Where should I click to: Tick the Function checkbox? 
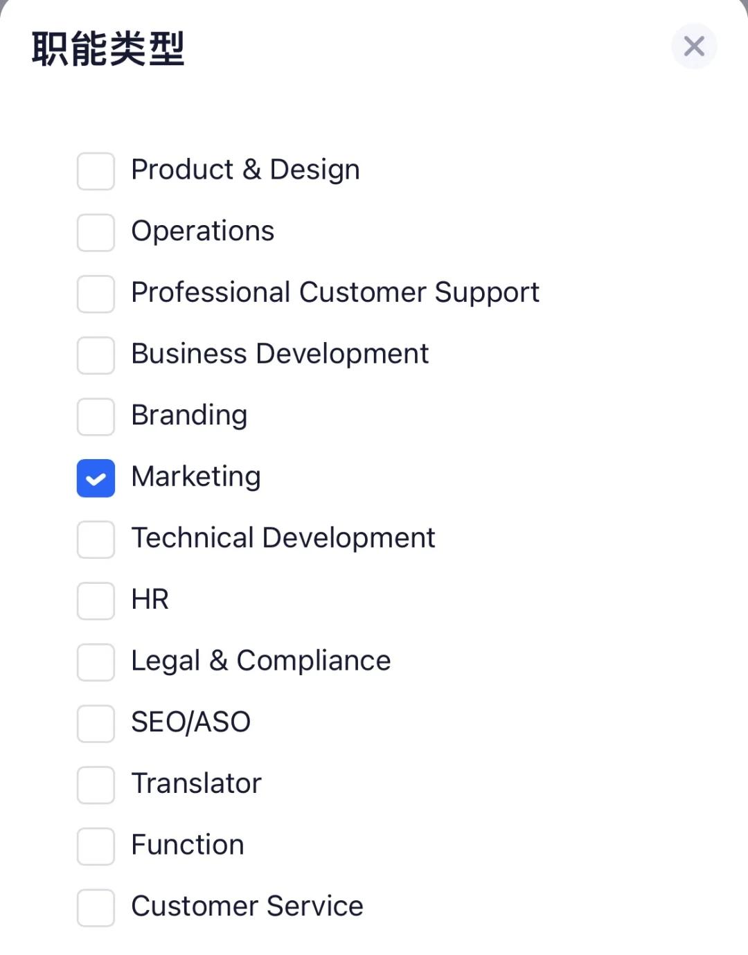pyautogui.click(x=96, y=846)
